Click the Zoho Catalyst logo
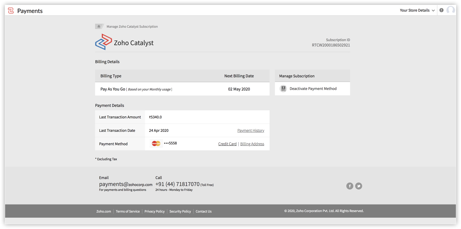This screenshot has height=229, width=461. tap(103, 42)
